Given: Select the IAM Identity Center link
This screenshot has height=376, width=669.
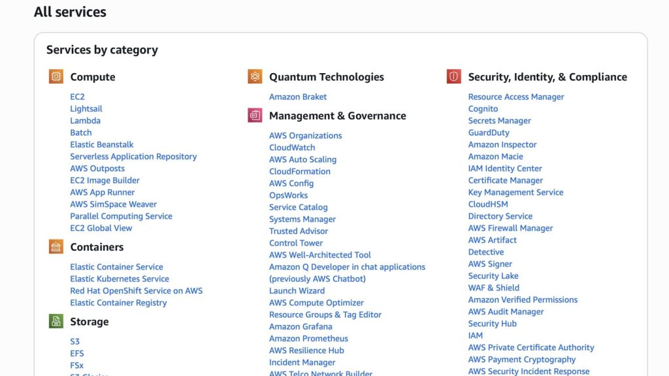Looking at the screenshot, I should point(505,168).
